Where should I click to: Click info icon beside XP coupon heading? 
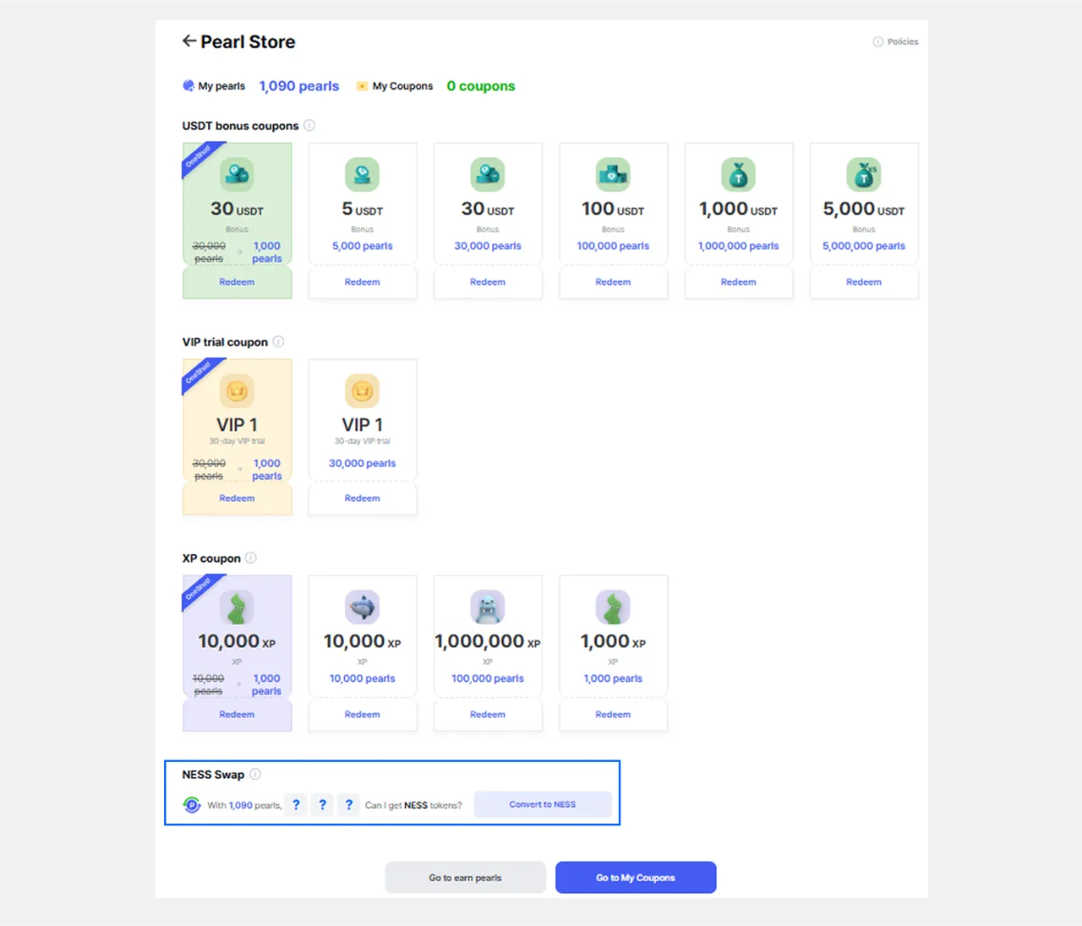(x=250, y=558)
